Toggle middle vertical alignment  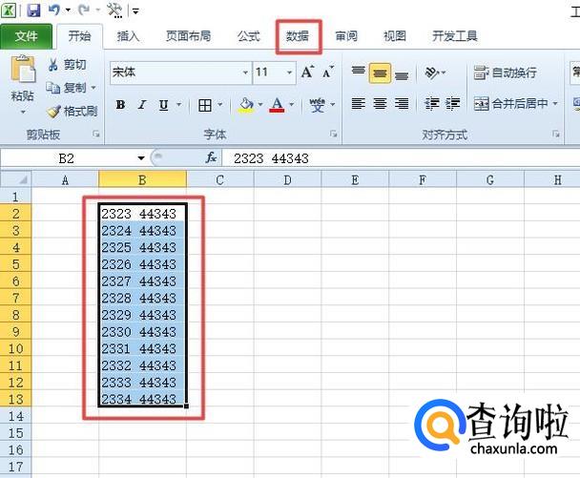point(380,73)
